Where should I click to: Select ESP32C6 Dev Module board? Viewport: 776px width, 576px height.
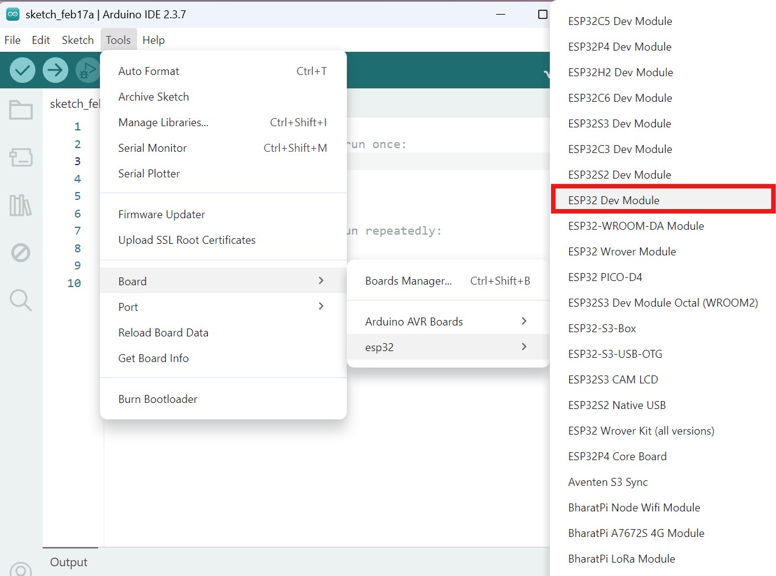pyautogui.click(x=663, y=98)
